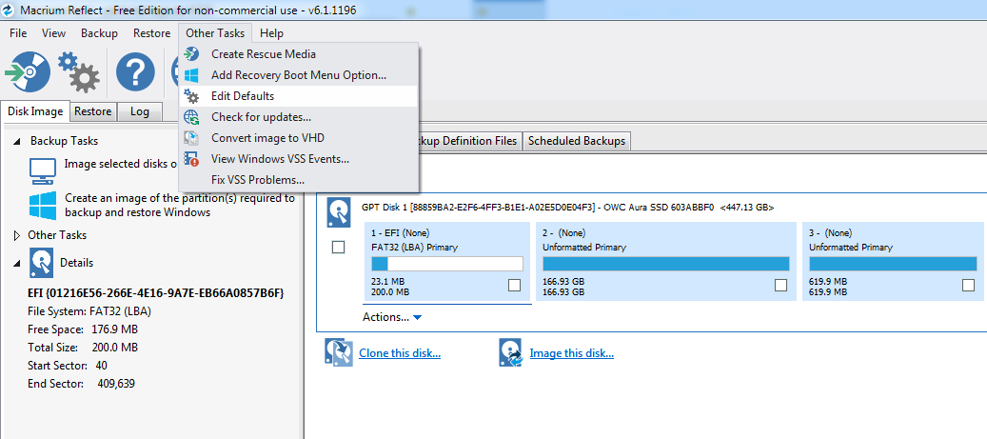Click the Create Rescue Media icon
Viewport: 987px width, 439px height.
(x=192, y=54)
